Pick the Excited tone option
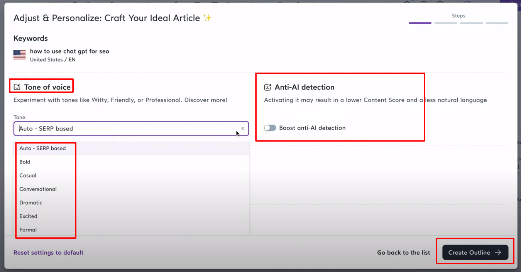This screenshot has width=521, height=272. [x=29, y=216]
